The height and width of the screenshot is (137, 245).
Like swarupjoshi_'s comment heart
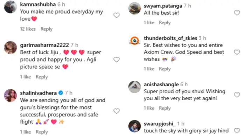pyautogui.click(x=237, y=131)
